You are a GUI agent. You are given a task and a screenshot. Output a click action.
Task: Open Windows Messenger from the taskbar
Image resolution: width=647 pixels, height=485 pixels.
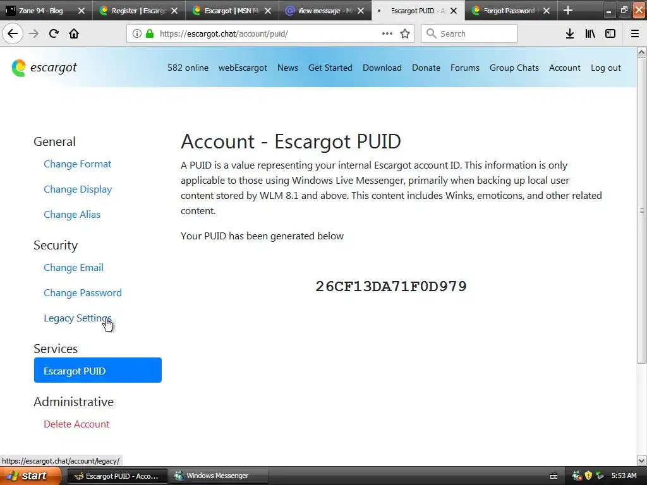coord(218,476)
